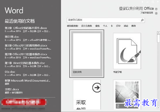This screenshot has height=112, width=160.
Task: Click the template list scrollbar thumb
Action: pyautogui.click(x=158, y=38)
